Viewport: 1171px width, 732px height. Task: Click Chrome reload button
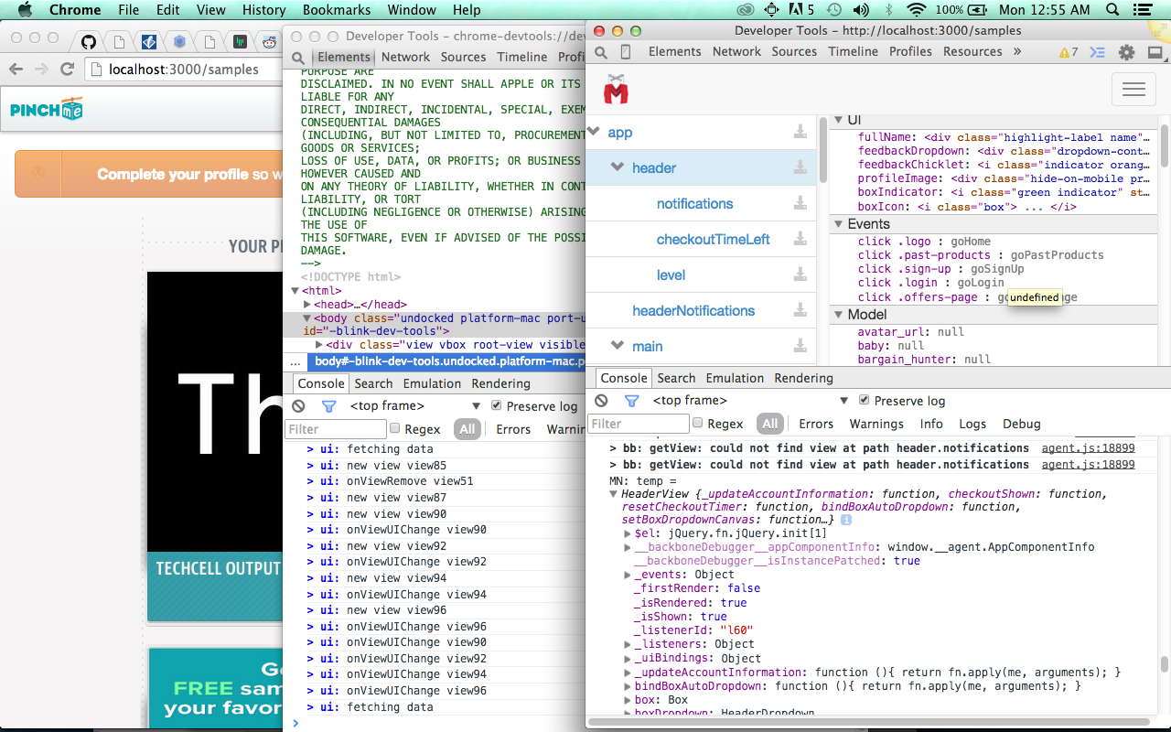pos(67,70)
